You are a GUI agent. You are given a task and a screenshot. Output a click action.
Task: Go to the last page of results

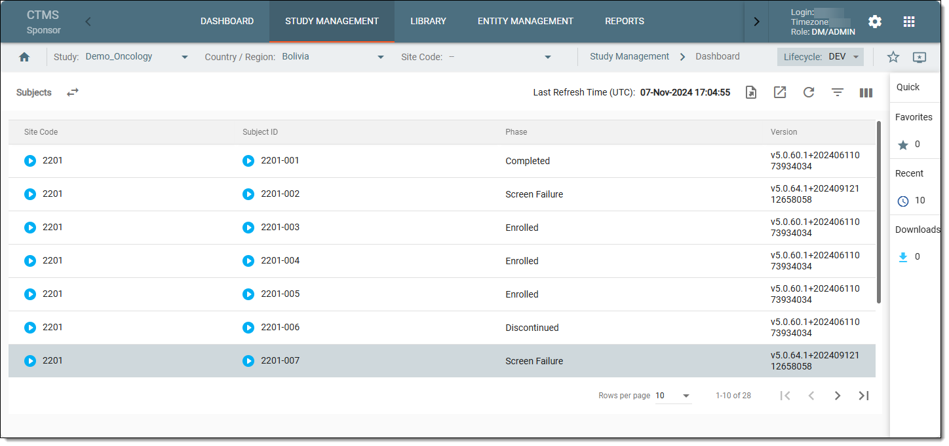tap(864, 396)
